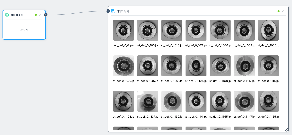This screenshot has width=292, height=135.
Task: Click the casting dataset label
Action: coord(24,29)
